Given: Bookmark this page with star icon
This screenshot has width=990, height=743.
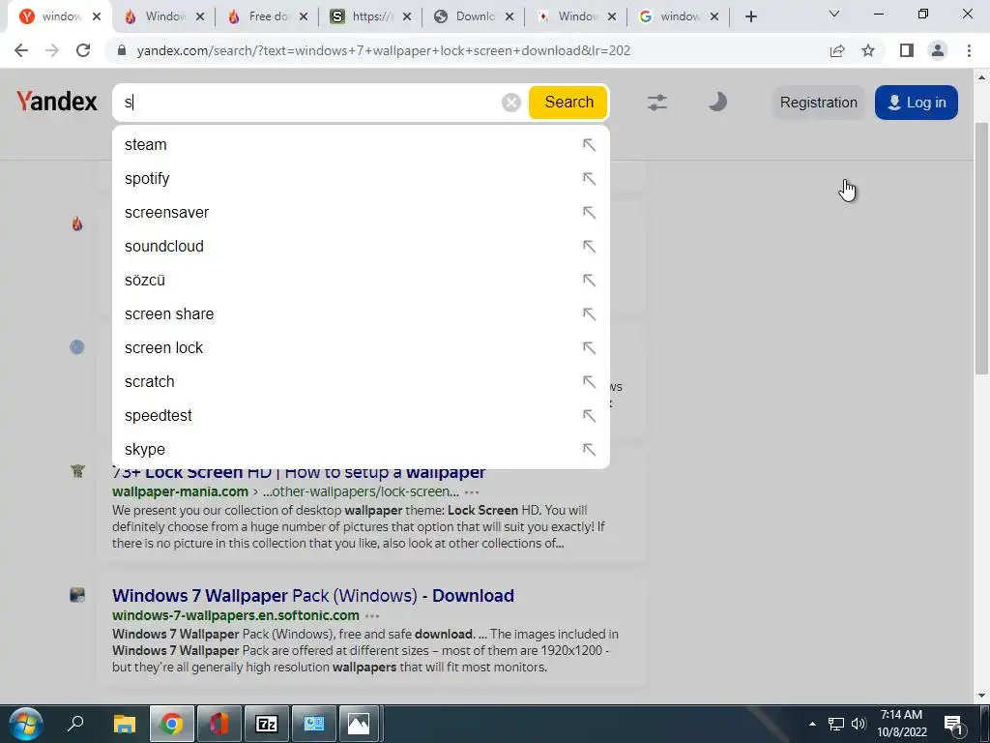Looking at the screenshot, I should tap(868, 50).
